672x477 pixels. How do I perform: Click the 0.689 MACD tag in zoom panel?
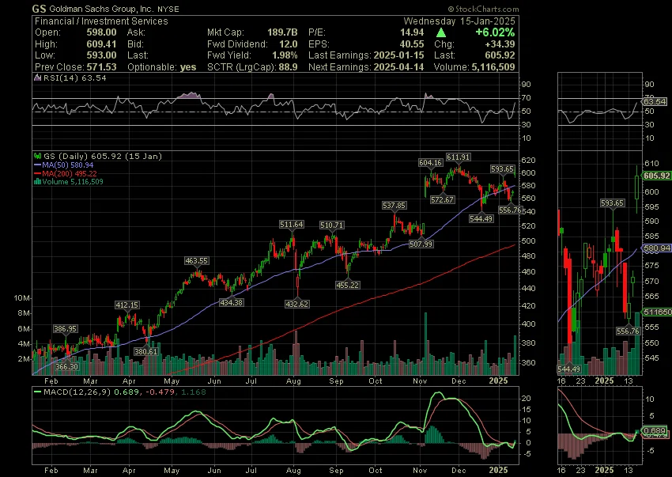(655, 430)
